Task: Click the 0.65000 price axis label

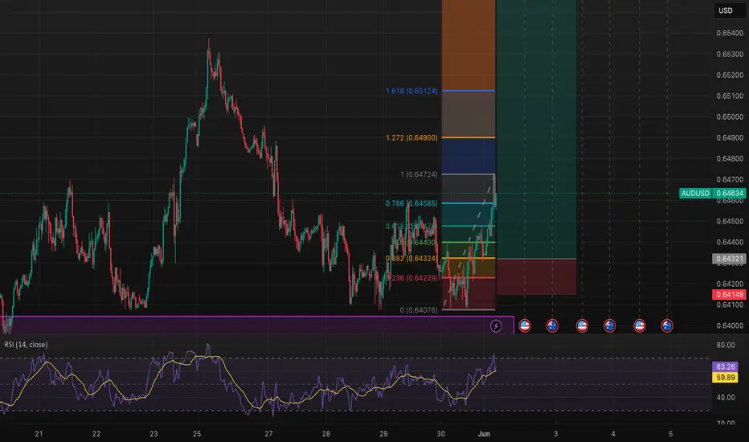Action: point(730,117)
